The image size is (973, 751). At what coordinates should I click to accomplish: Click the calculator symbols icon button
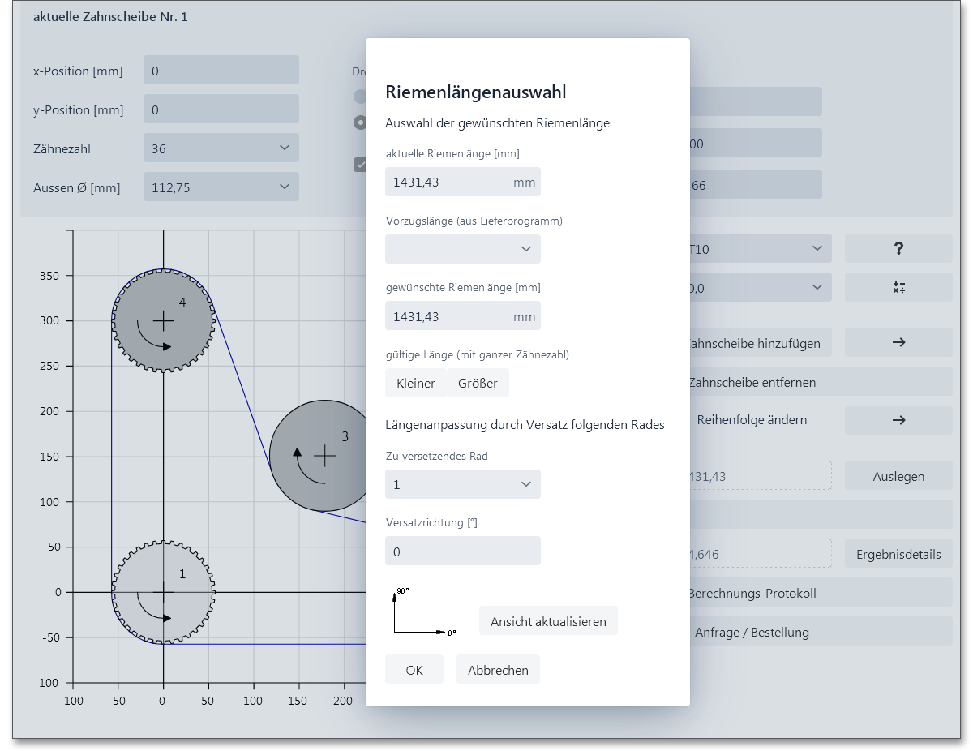click(898, 287)
